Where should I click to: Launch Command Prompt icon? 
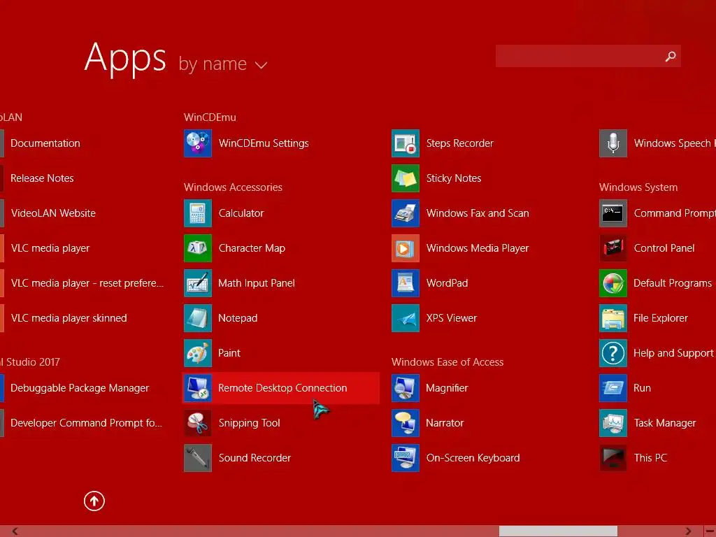click(613, 213)
